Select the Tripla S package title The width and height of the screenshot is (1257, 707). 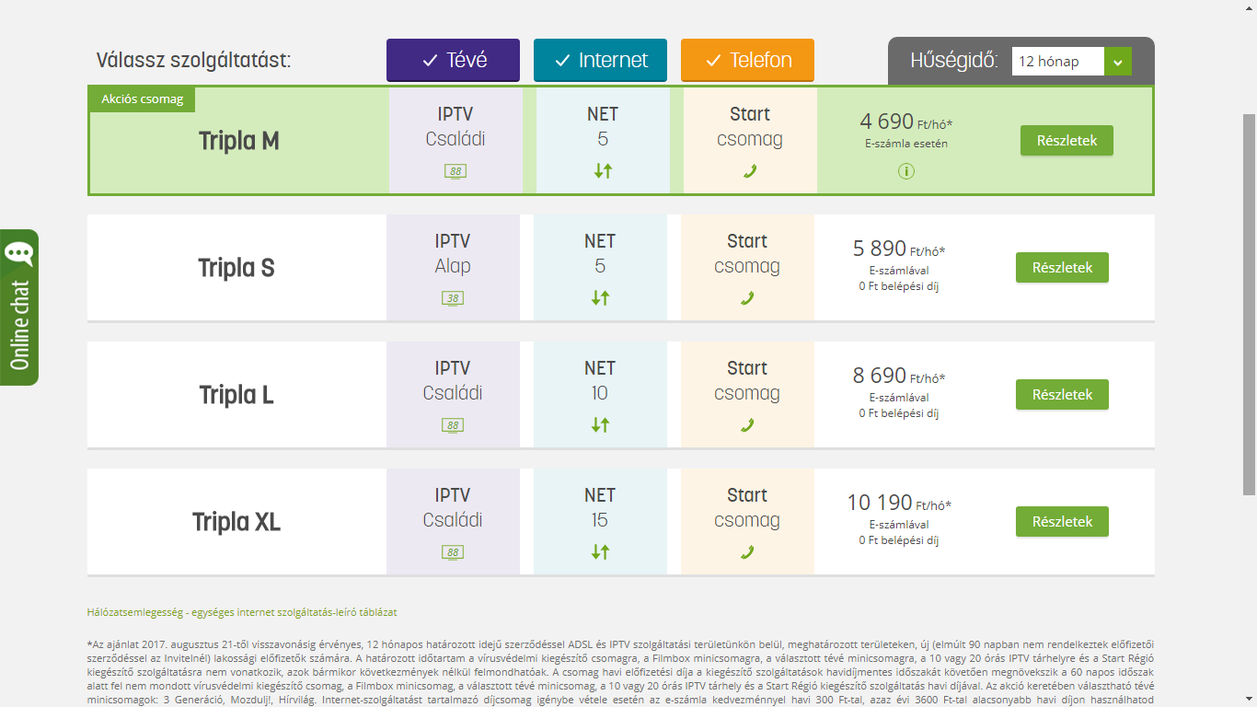[x=236, y=268]
